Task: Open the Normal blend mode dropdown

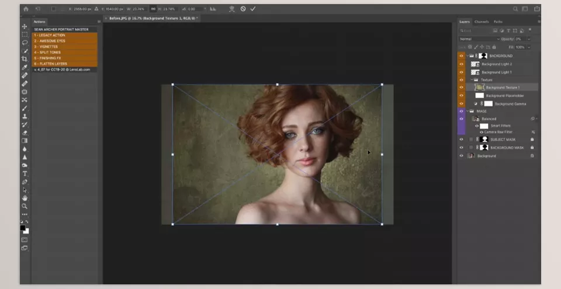Action: [479, 39]
